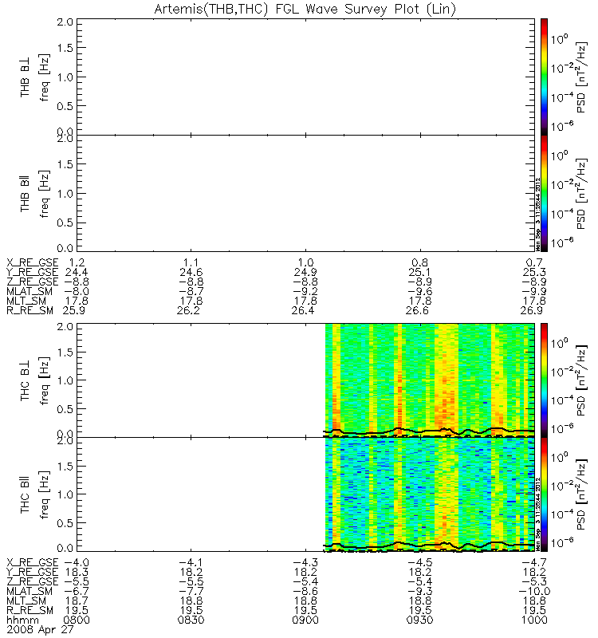Image resolution: width=598 pixels, height=638 pixels.
Task: Click the THB Y_RE_GSE value '25.3'
Action: pos(534,272)
